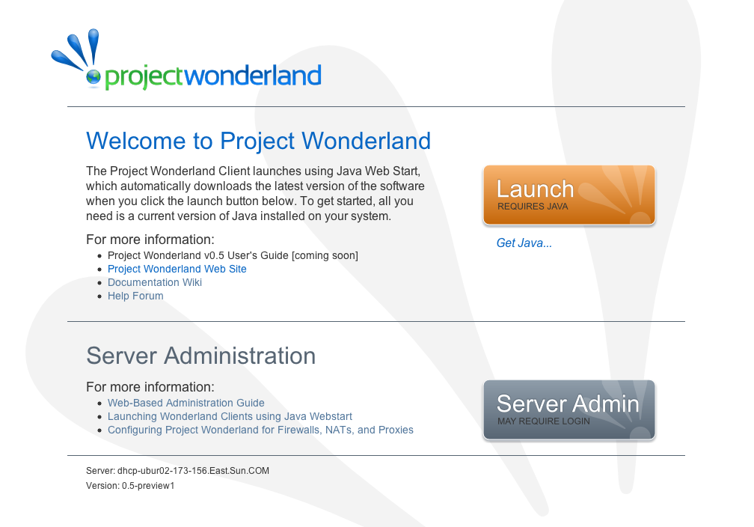Click the Server Administration heading

click(200, 356)
